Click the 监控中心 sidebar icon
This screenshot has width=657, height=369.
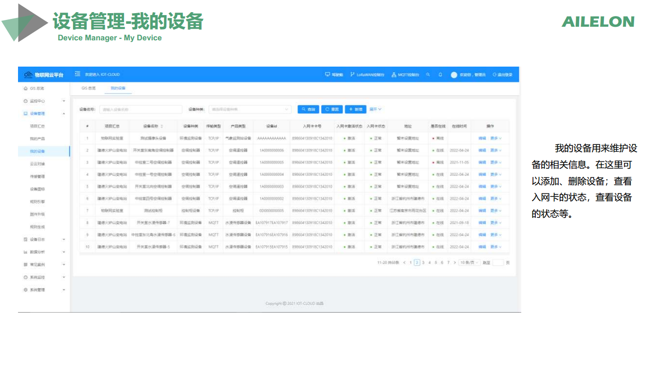[x=26, y=101]
